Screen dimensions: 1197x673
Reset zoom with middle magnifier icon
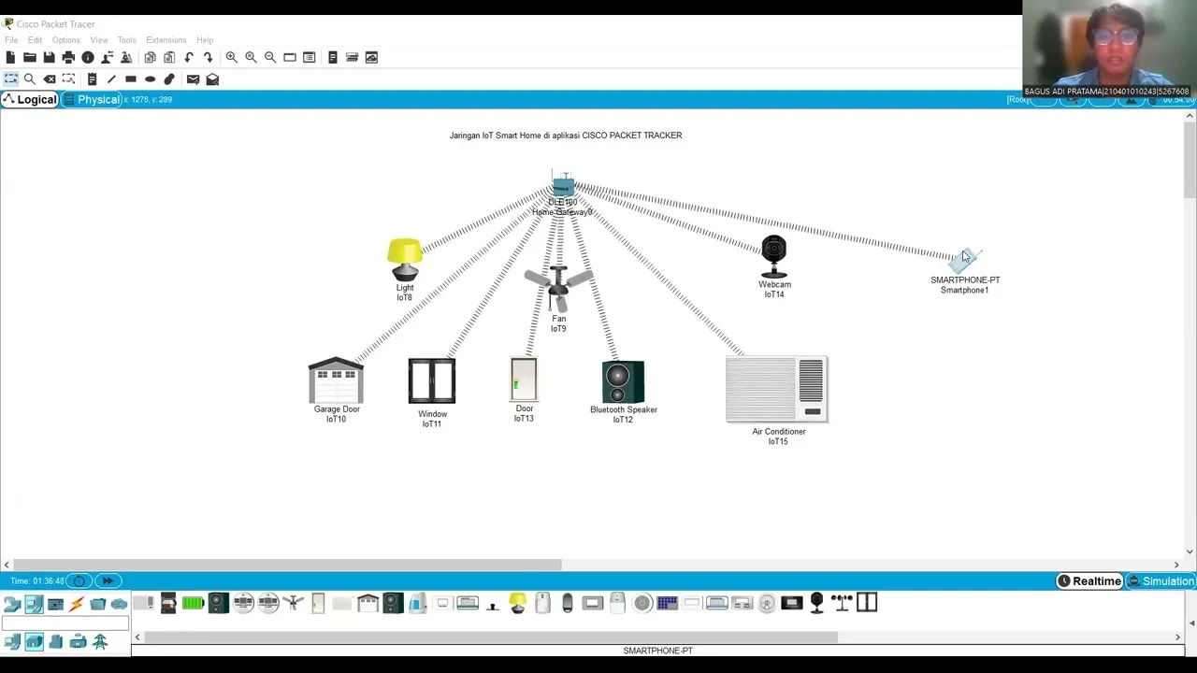point(251,58)
